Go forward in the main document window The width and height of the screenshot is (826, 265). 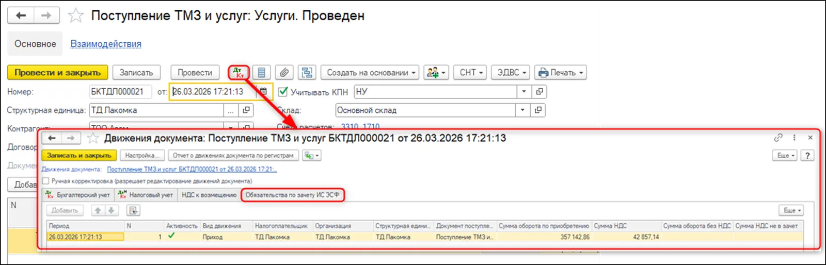(46, 15)
